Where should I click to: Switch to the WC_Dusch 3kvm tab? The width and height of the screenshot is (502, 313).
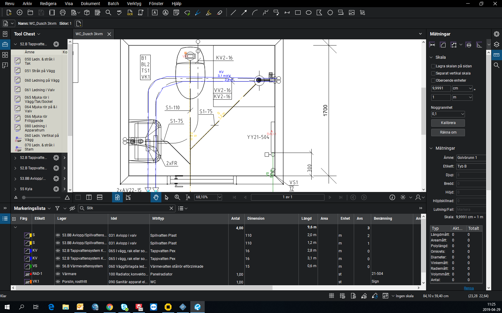[x=89, y=34]
